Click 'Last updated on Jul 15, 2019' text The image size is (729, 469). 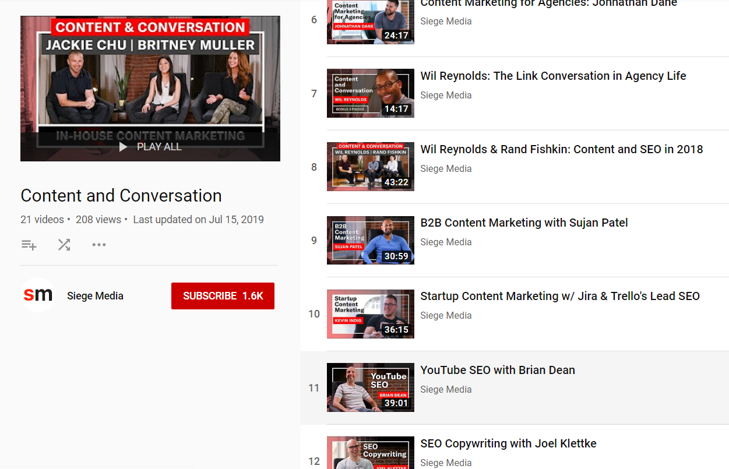[198, 220]
